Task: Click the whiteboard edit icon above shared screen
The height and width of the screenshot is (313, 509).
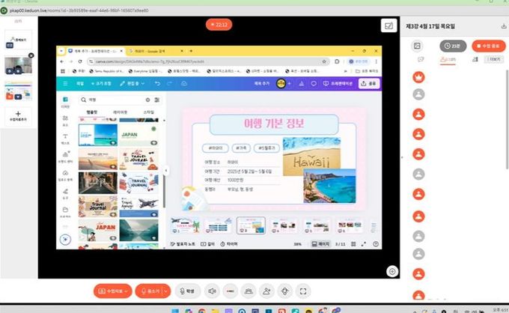Action: pos(388,25)
